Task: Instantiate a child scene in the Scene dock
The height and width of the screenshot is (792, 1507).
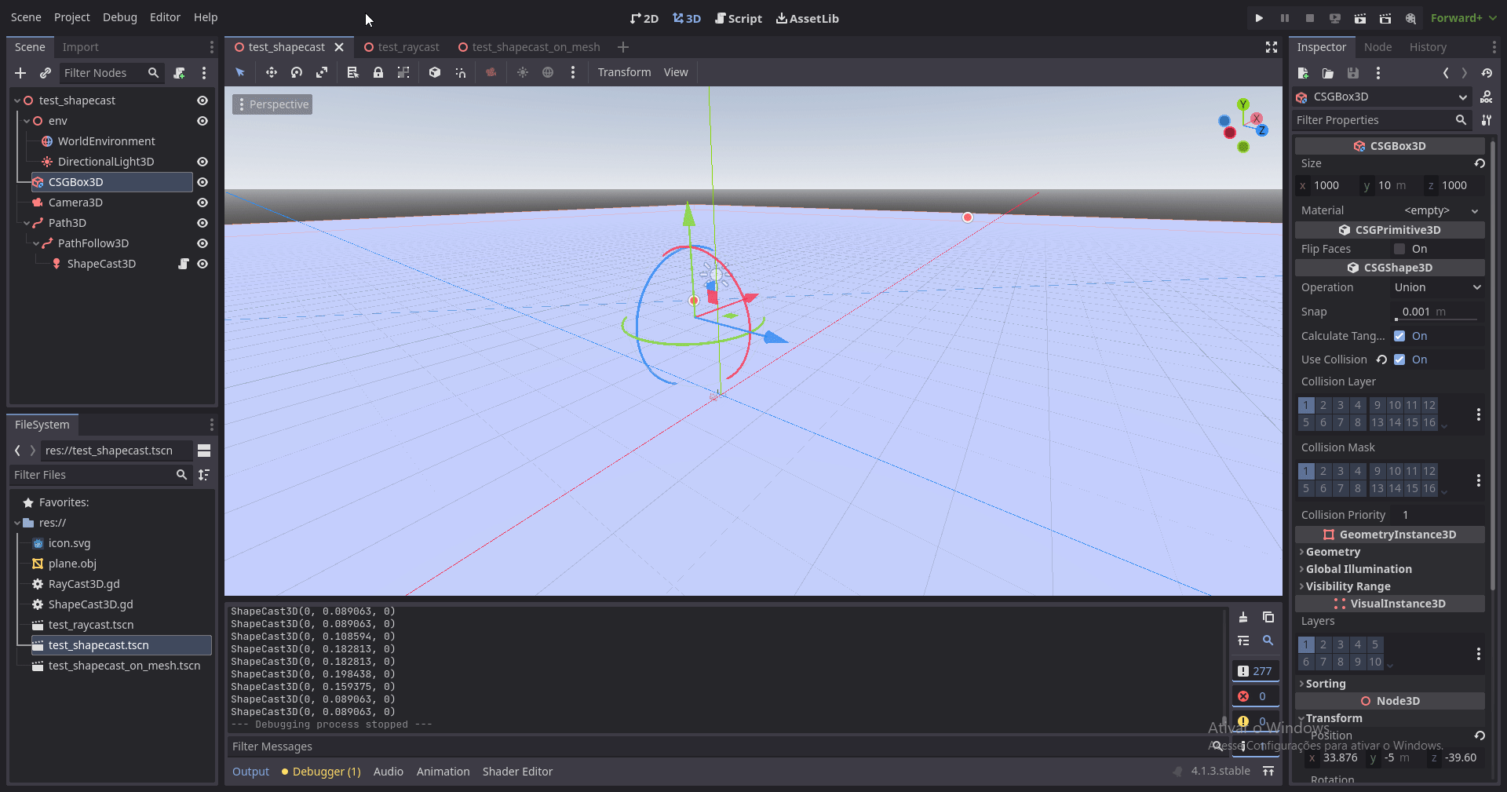Action: 45,73
